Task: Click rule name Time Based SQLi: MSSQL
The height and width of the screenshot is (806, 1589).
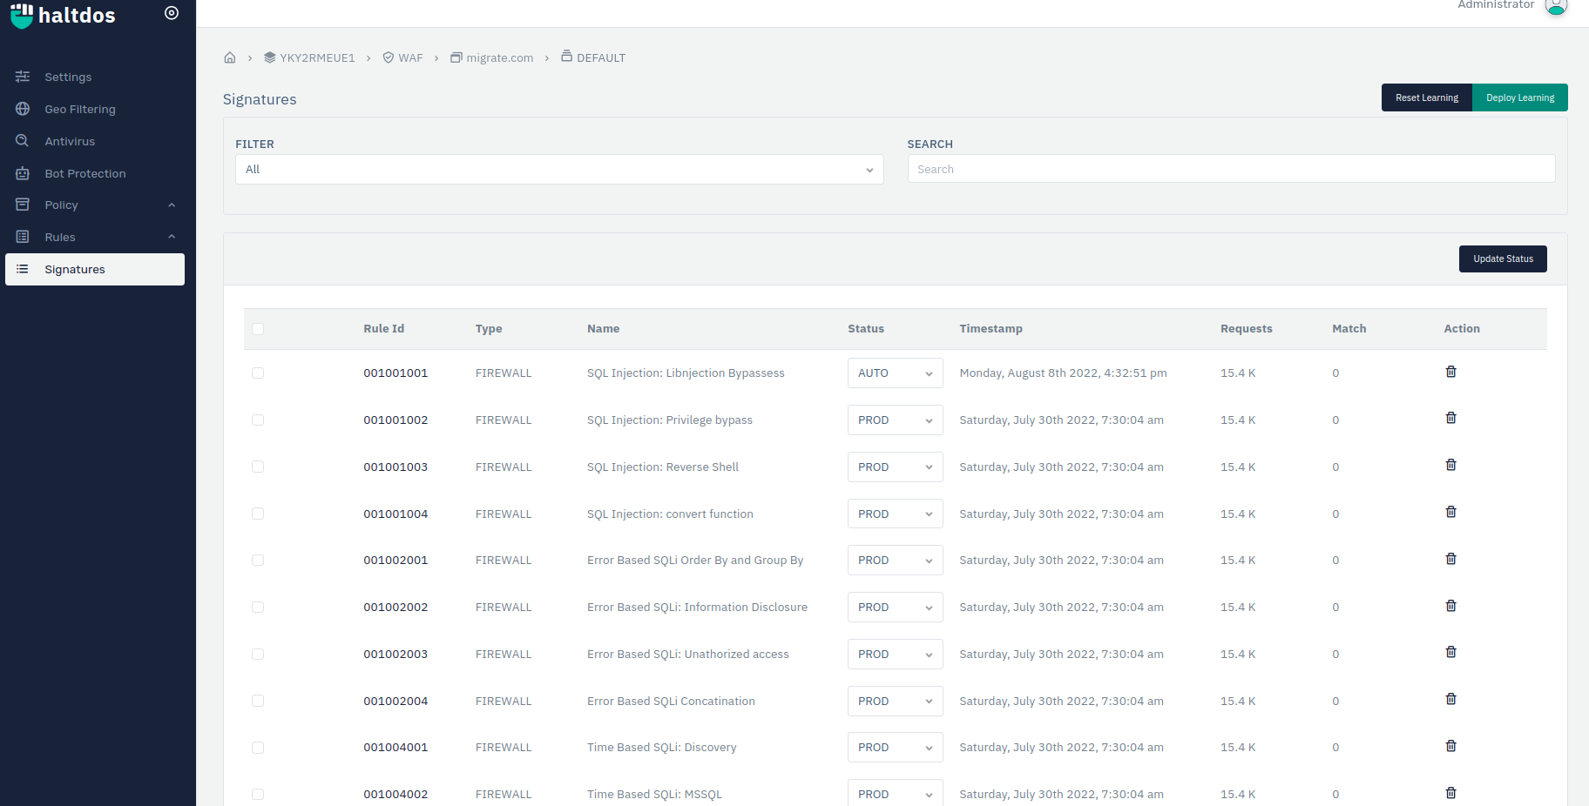Action: tap(654, 794)
